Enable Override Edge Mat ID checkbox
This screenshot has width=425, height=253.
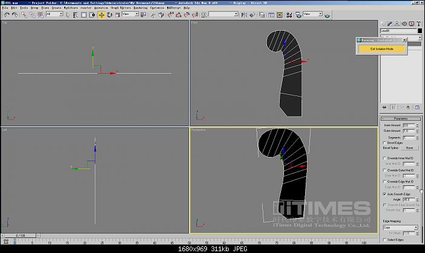384,182
